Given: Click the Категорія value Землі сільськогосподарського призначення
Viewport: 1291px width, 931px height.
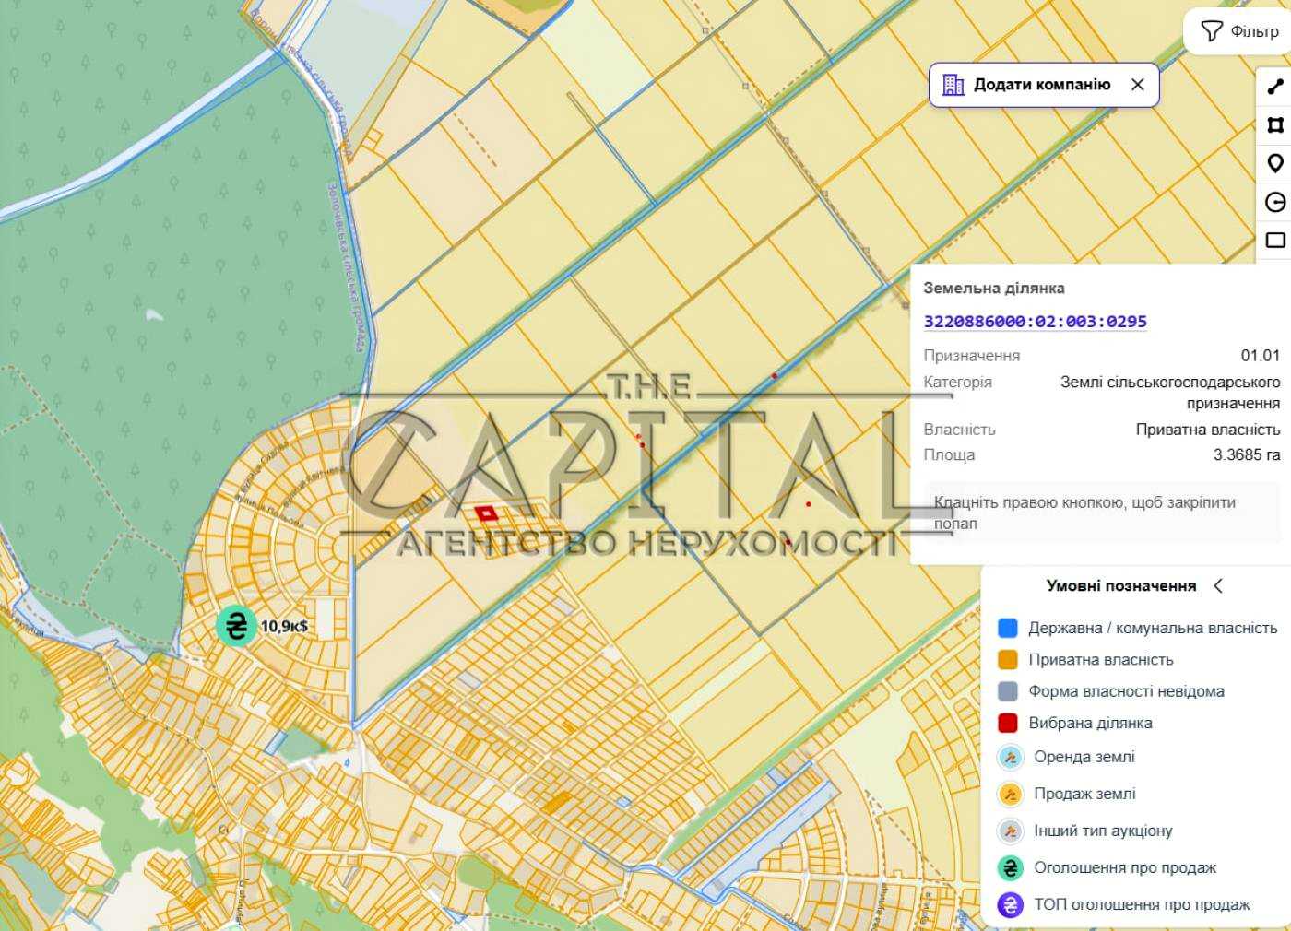Looking at the screenshot, I should tap(1170, 392).
